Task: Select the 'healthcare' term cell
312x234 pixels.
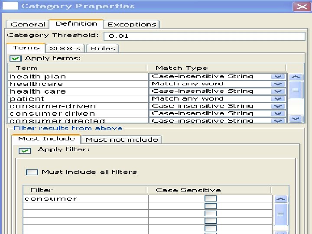Action: click(x=78, y=84)
